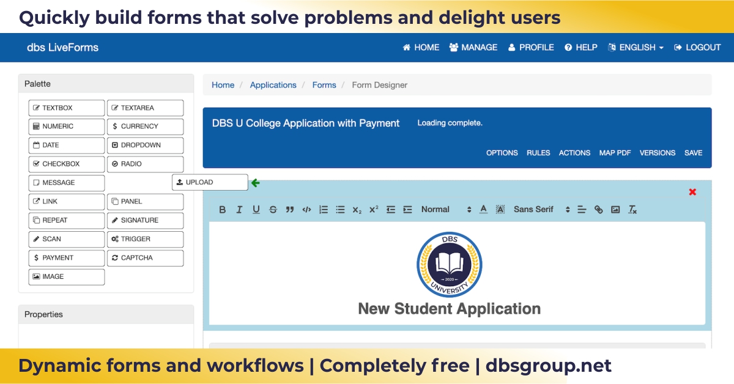This screenshot has height=384, width=734.
Task: Create a bulleted list
Action: point(341,210)
